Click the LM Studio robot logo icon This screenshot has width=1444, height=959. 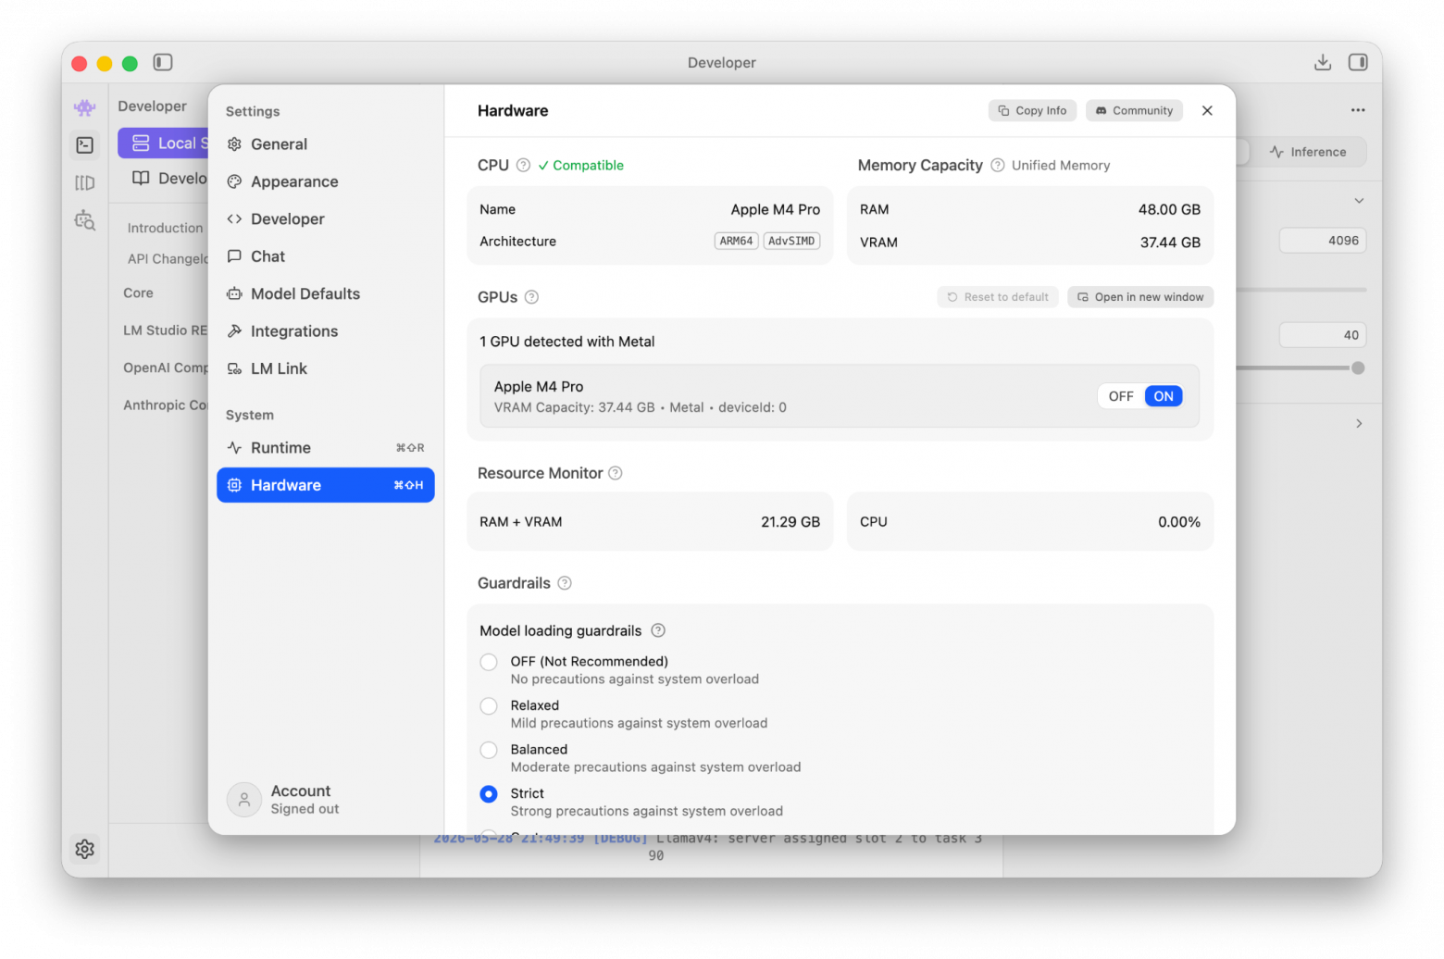pyautogui.click(x=85, y=107)
